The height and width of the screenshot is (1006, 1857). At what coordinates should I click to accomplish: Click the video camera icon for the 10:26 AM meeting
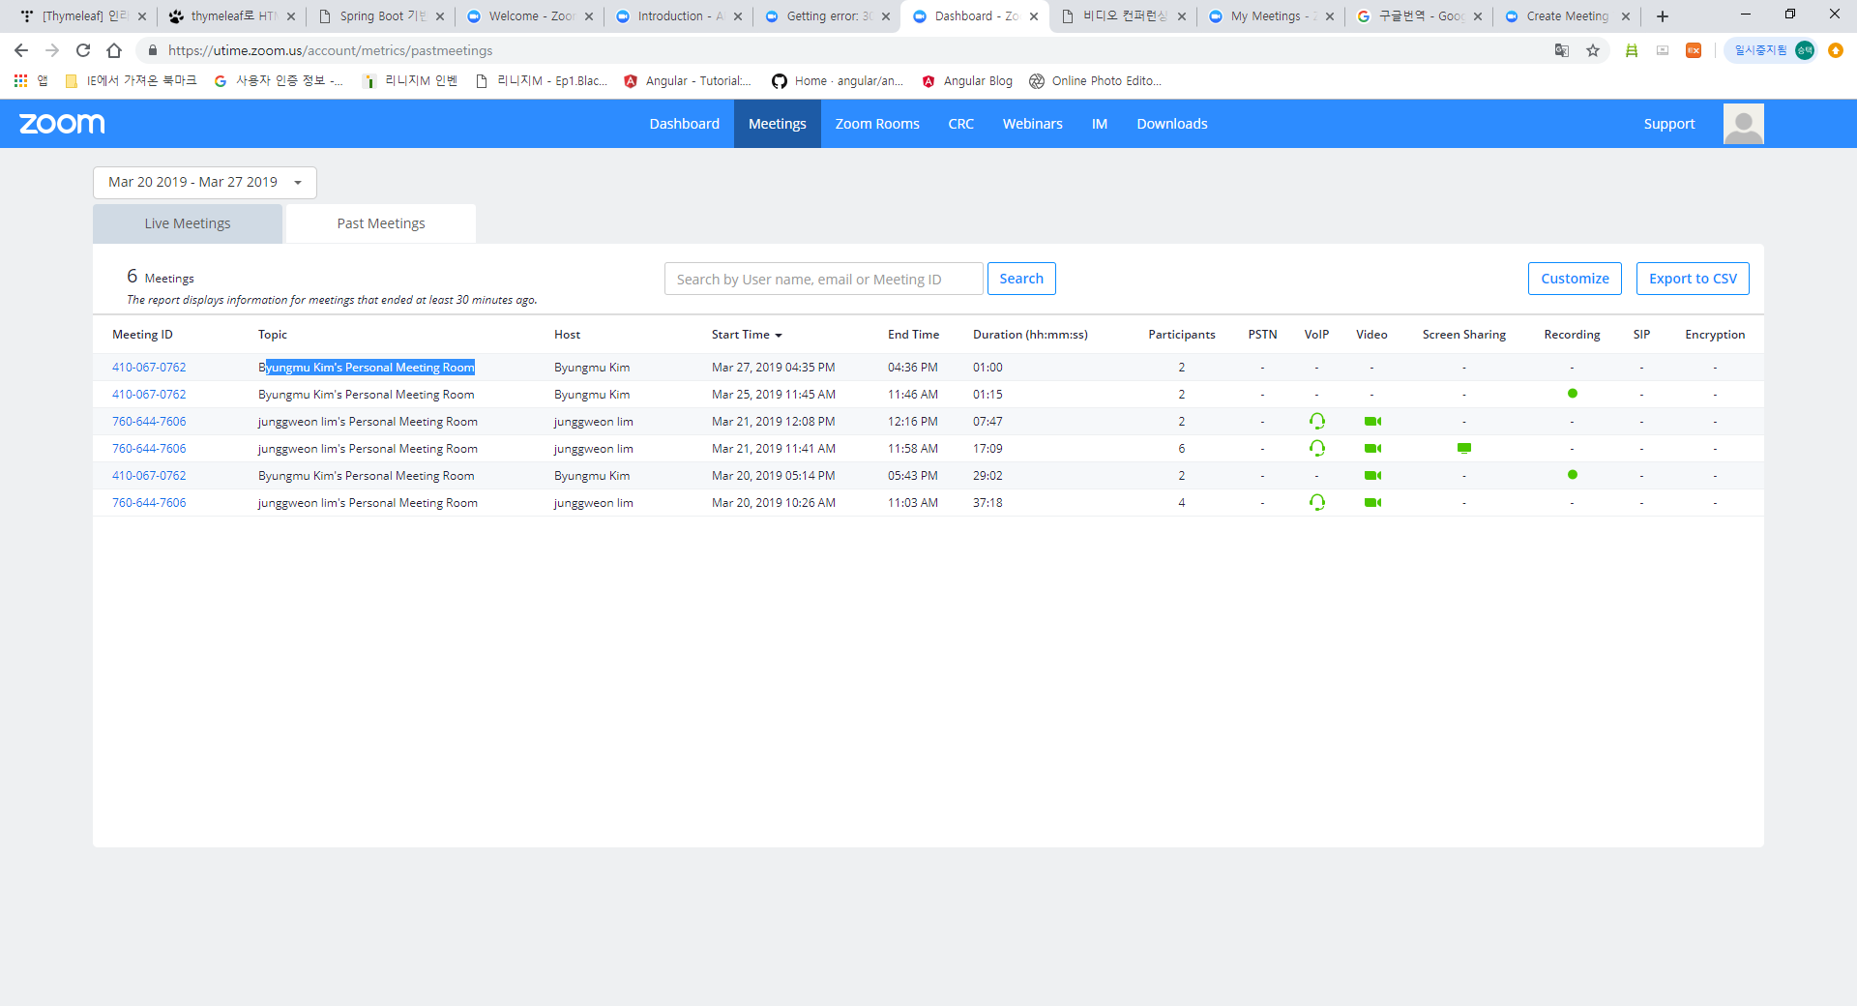[x=1372, y=502]
